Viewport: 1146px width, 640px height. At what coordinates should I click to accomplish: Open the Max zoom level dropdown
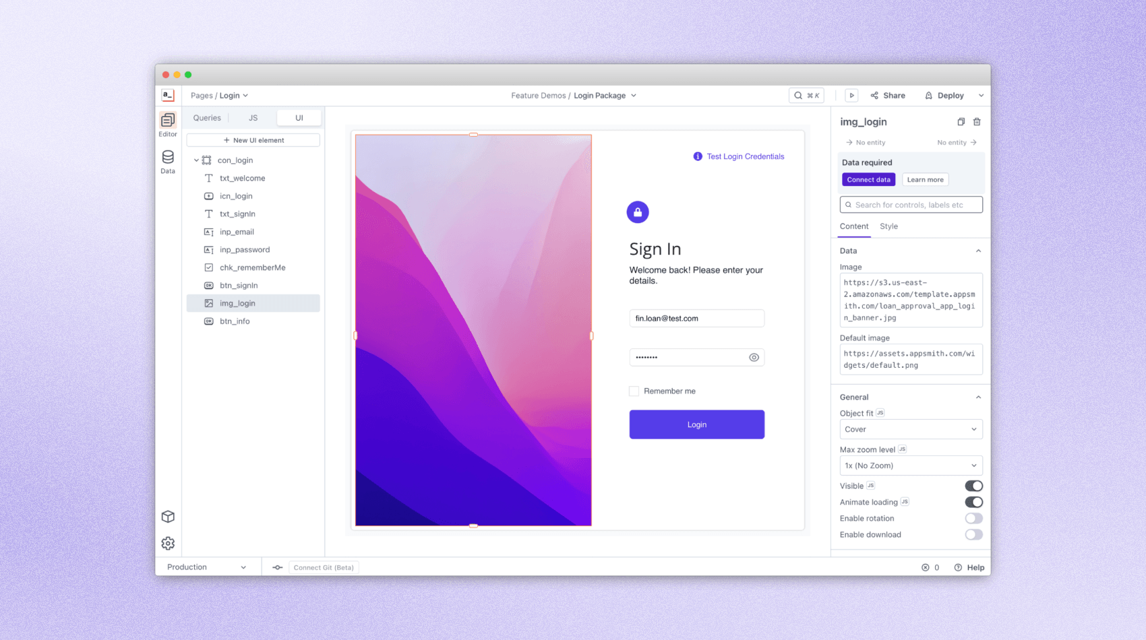click(911, 466)
